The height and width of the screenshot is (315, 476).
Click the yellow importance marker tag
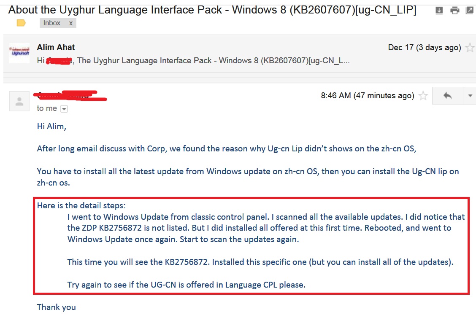point(21,23)
